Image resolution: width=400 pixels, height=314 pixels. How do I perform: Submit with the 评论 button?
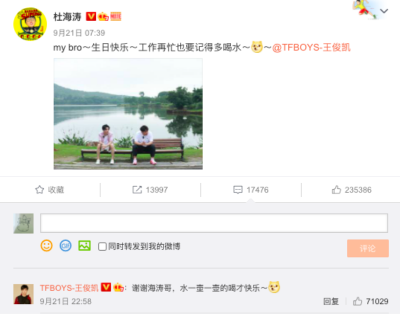tap(367, 248)
